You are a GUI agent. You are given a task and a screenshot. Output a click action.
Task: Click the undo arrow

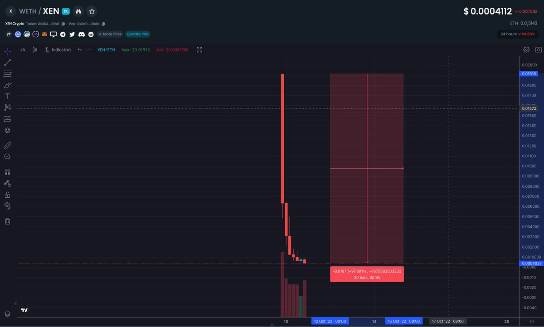[x=80, y=50]
